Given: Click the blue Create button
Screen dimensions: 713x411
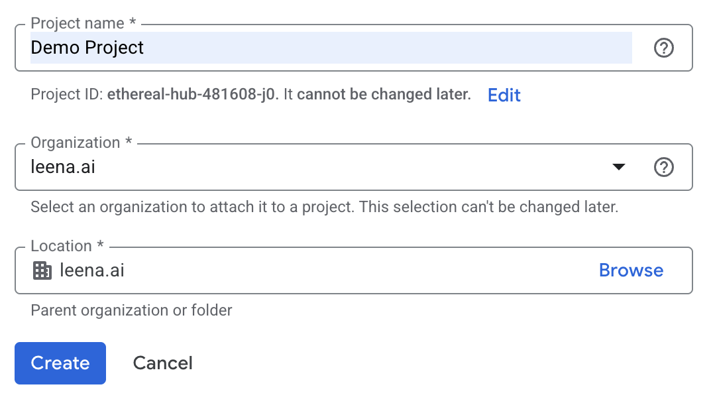Looking at the screenshot, I should (x=60, y=363).
